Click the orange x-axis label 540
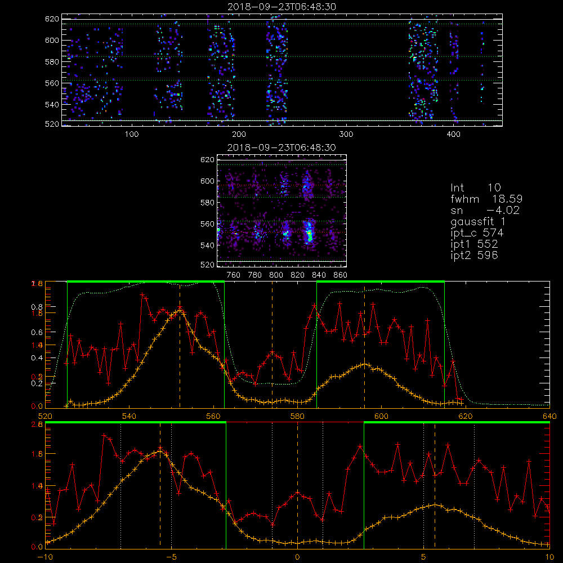Image resolution: width=563 pixels, height=563 pixels. point(129,416)
